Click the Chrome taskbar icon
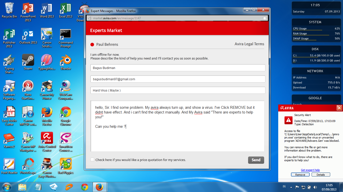This screenshot has height=192, width=343. 85,187
